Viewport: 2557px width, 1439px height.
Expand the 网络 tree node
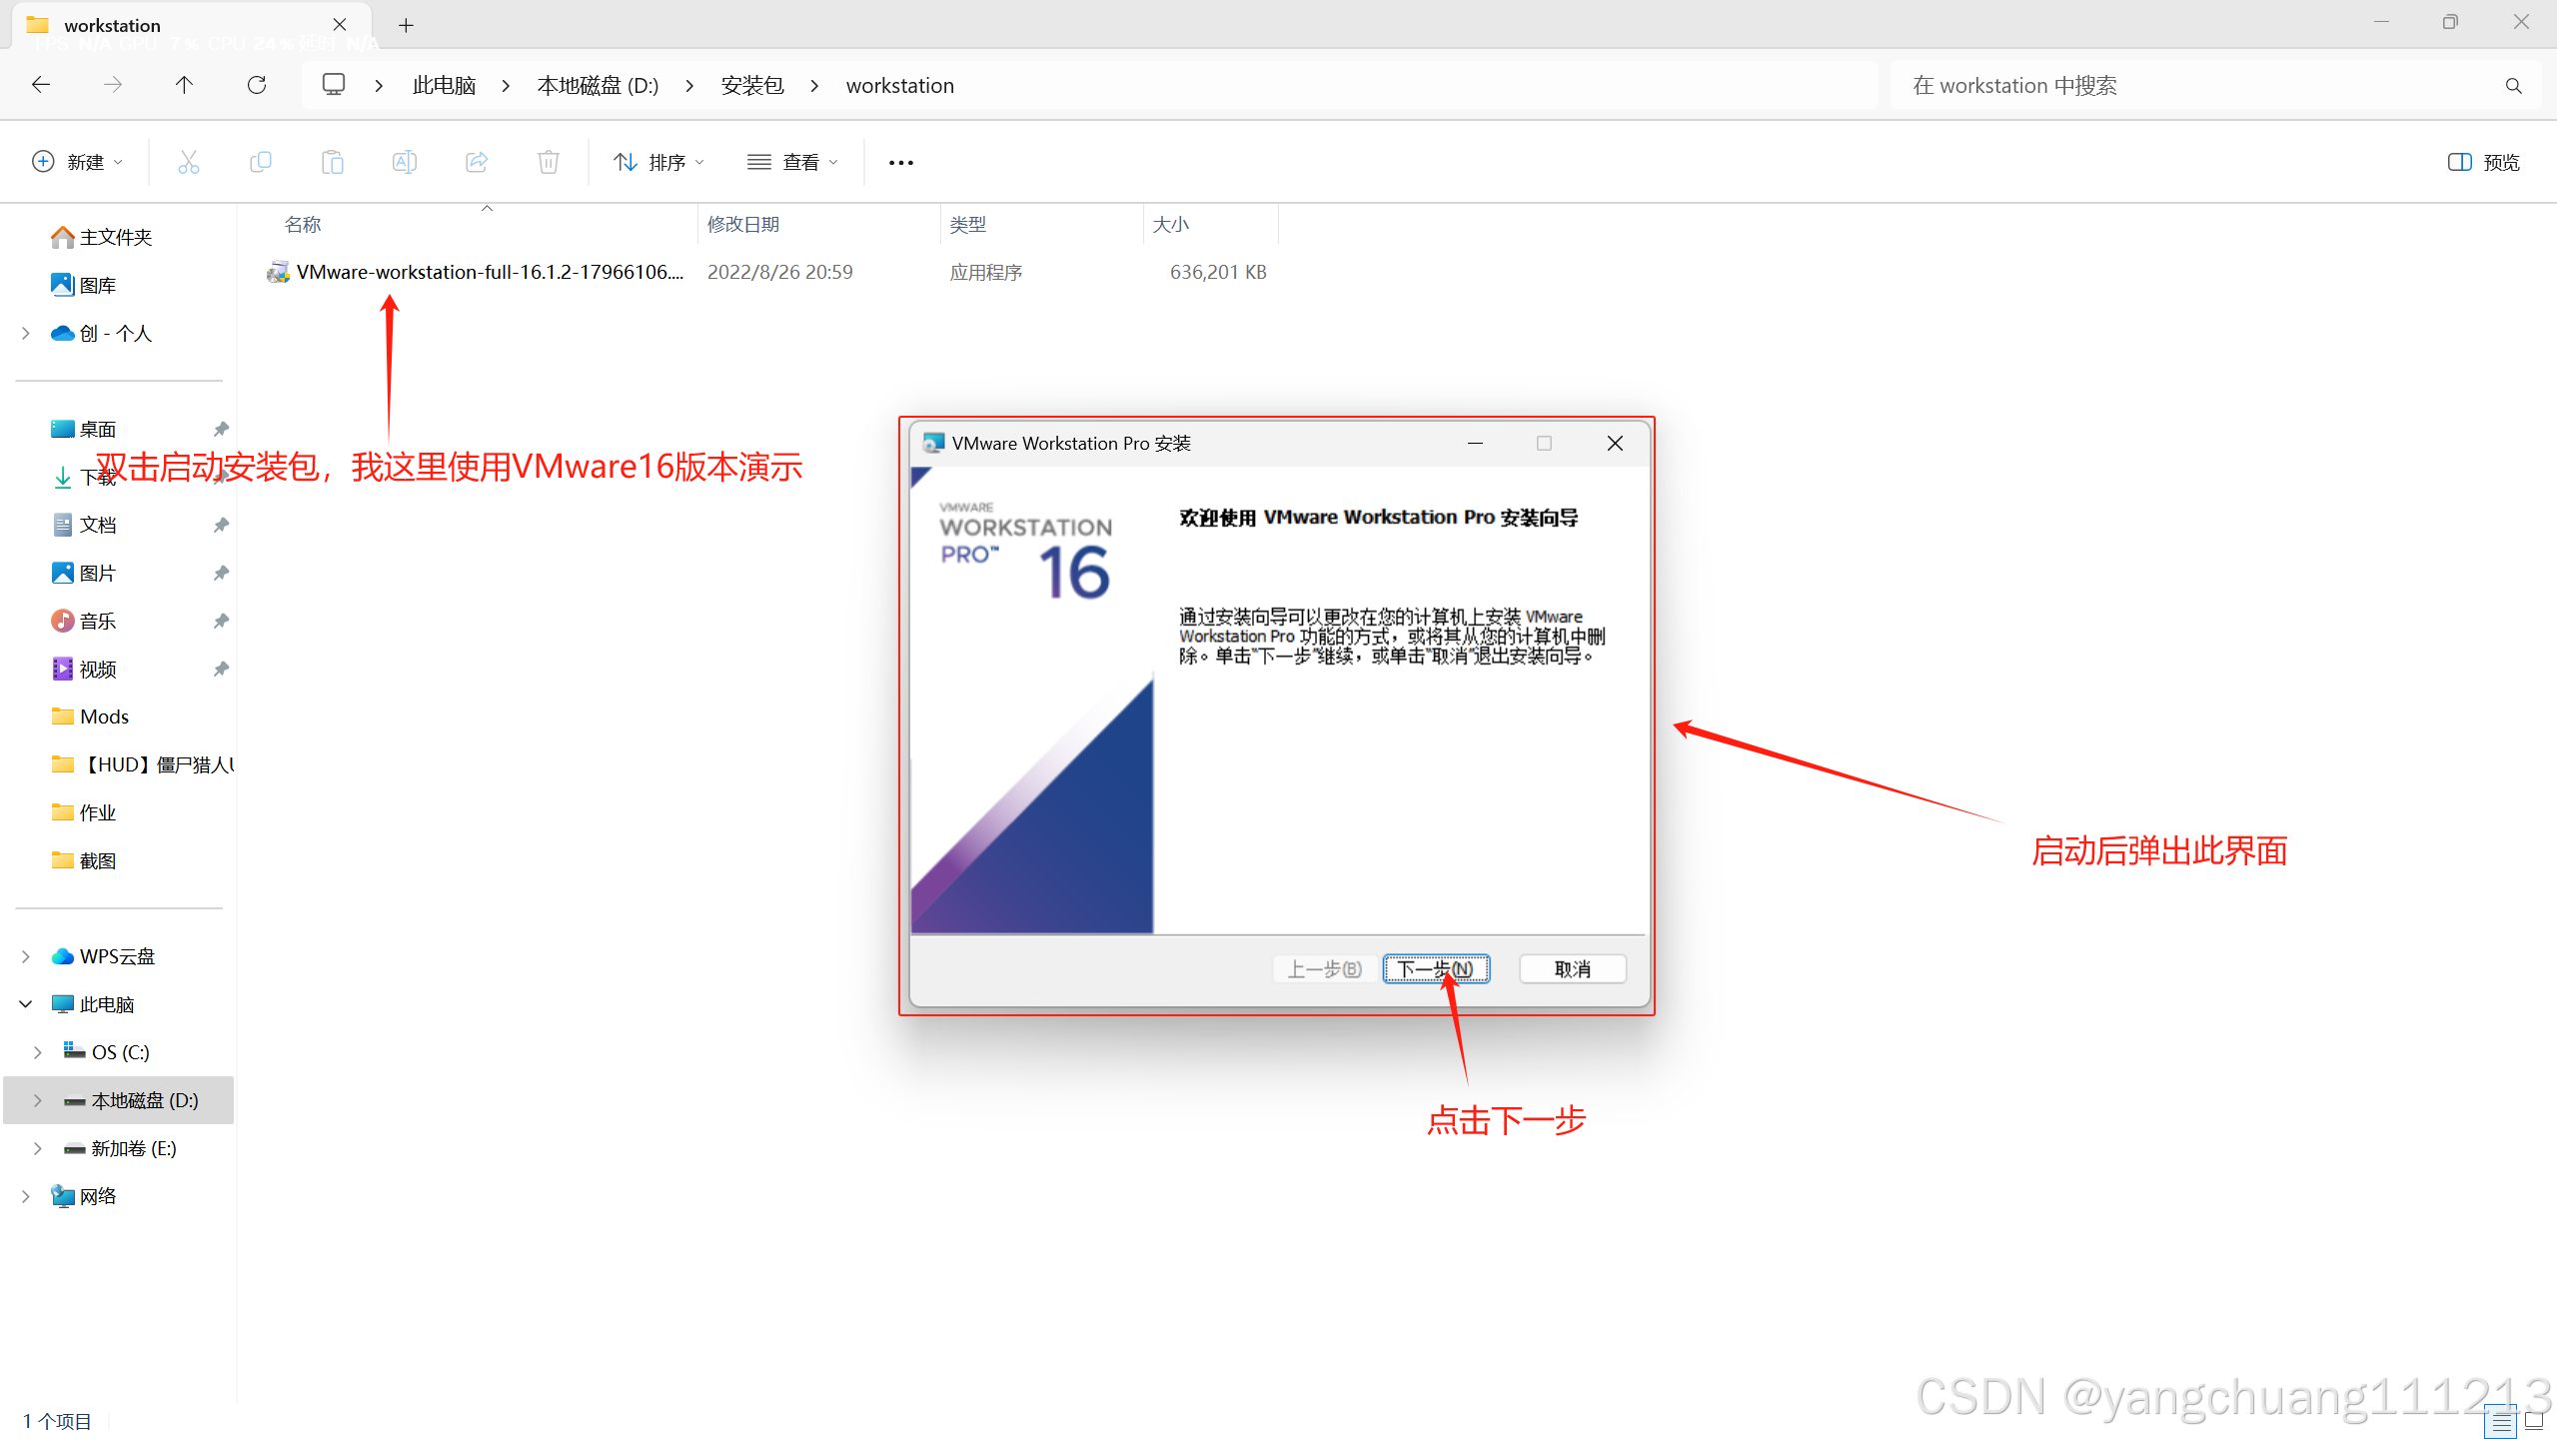point(26,1196)
